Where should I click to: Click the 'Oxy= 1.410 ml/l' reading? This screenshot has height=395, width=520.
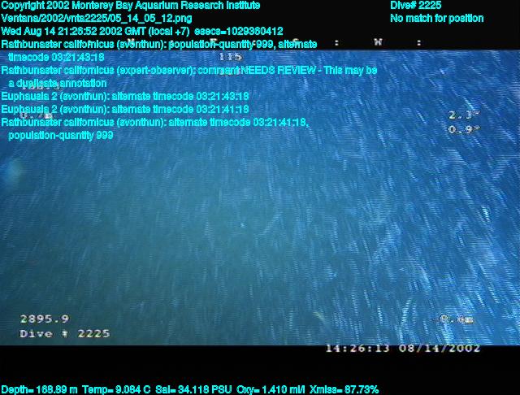click(271, 389)
